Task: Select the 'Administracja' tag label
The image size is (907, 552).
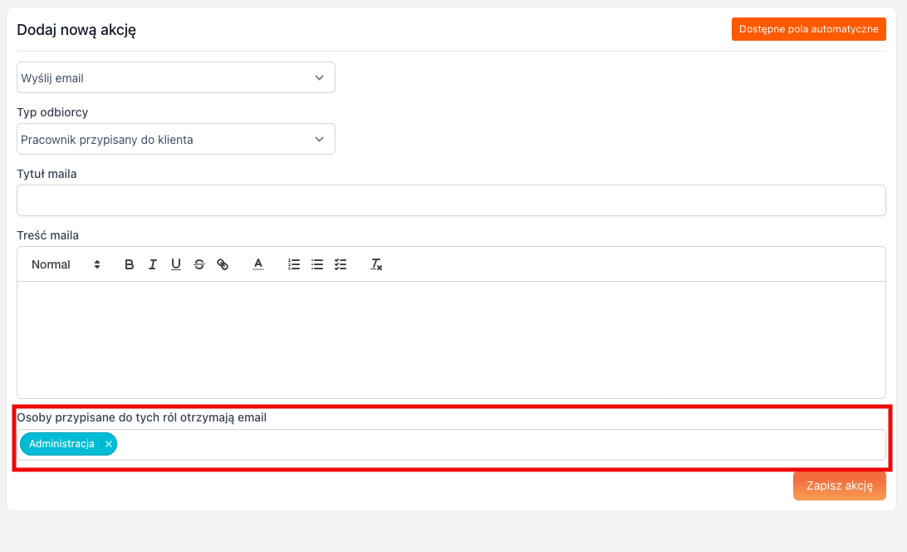Action: coord(61,444)
